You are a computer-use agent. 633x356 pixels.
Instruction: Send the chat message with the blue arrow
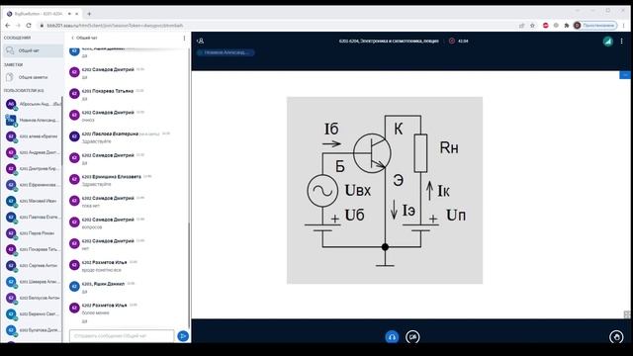(x=183, y=336)
